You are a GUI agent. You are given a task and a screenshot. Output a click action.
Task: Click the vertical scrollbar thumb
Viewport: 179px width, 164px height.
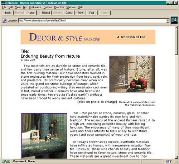pos(176,42)
